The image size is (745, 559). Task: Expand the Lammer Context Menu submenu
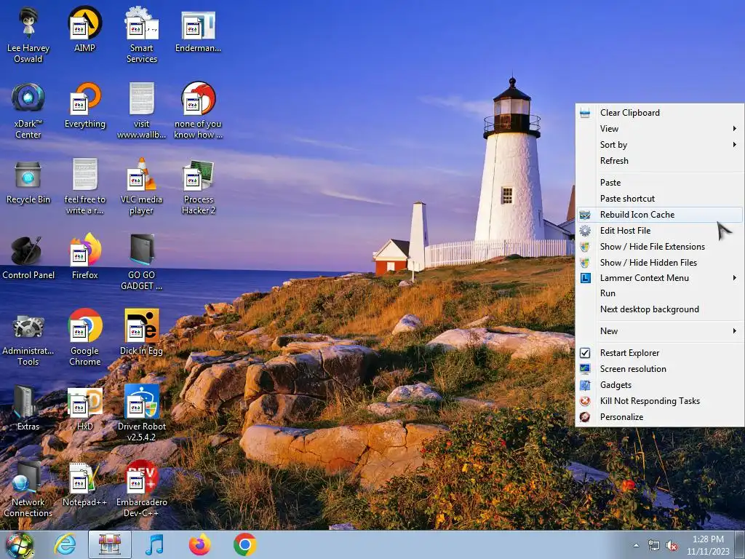(660, 278)
